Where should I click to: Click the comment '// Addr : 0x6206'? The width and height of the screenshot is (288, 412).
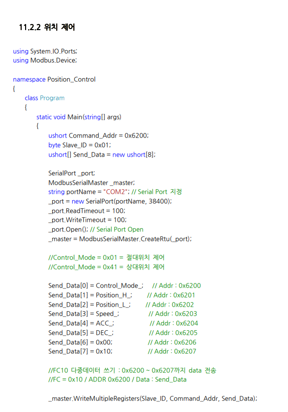[172, 342]
